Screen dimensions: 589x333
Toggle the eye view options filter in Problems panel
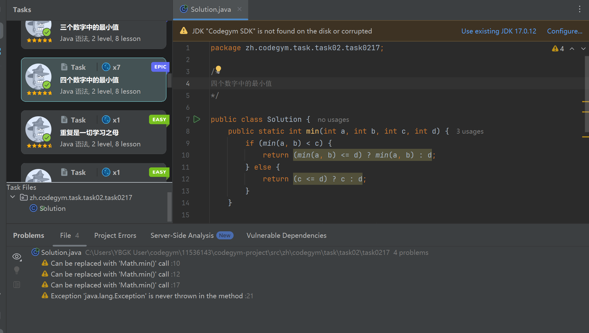(x=17, y=256)
